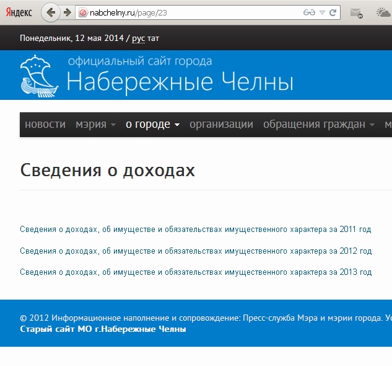Open the income report for 2012 год
392x366 pixels.
tap(195, 251)
